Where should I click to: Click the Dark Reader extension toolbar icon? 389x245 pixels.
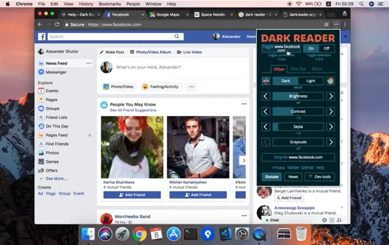point(336,24)
